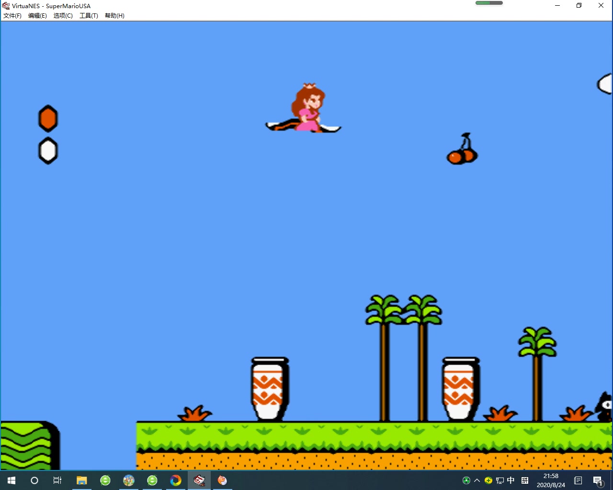The height and width of the screenshot is (490, 613).
Task: Open the rainbow circle browser taskbar icon
Action: click(x=176, y=480)
